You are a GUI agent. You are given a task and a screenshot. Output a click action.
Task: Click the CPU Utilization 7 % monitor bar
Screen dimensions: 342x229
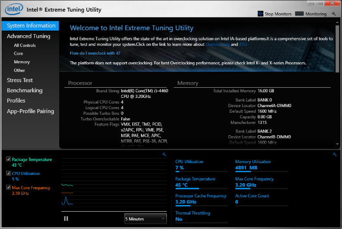click(x=202, y=171)
